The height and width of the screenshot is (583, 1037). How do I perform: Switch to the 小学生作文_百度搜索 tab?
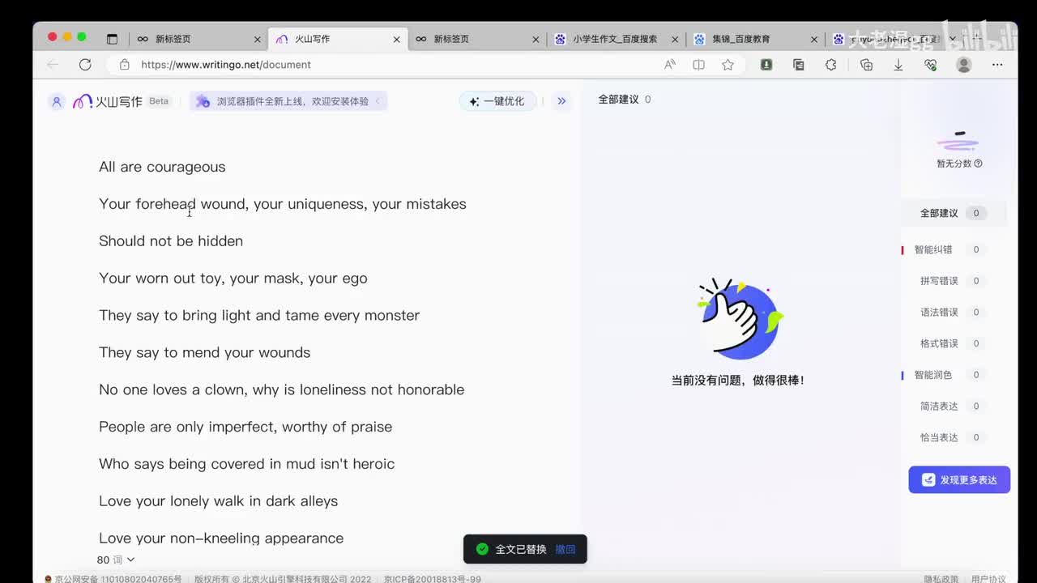click(x=614, y=39)
